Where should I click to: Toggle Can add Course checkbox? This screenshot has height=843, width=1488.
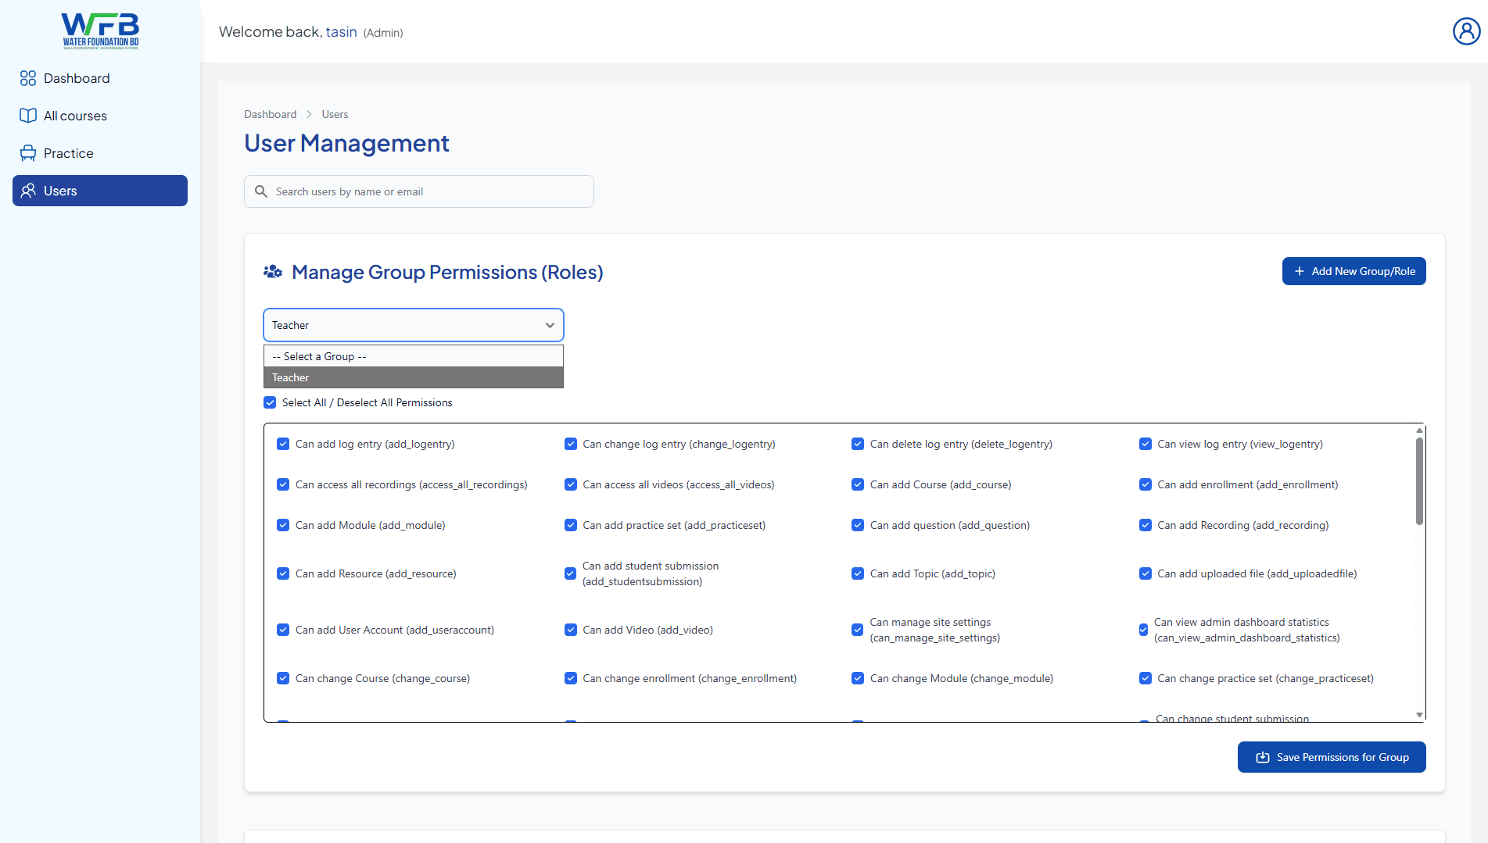tap(858, 484)
